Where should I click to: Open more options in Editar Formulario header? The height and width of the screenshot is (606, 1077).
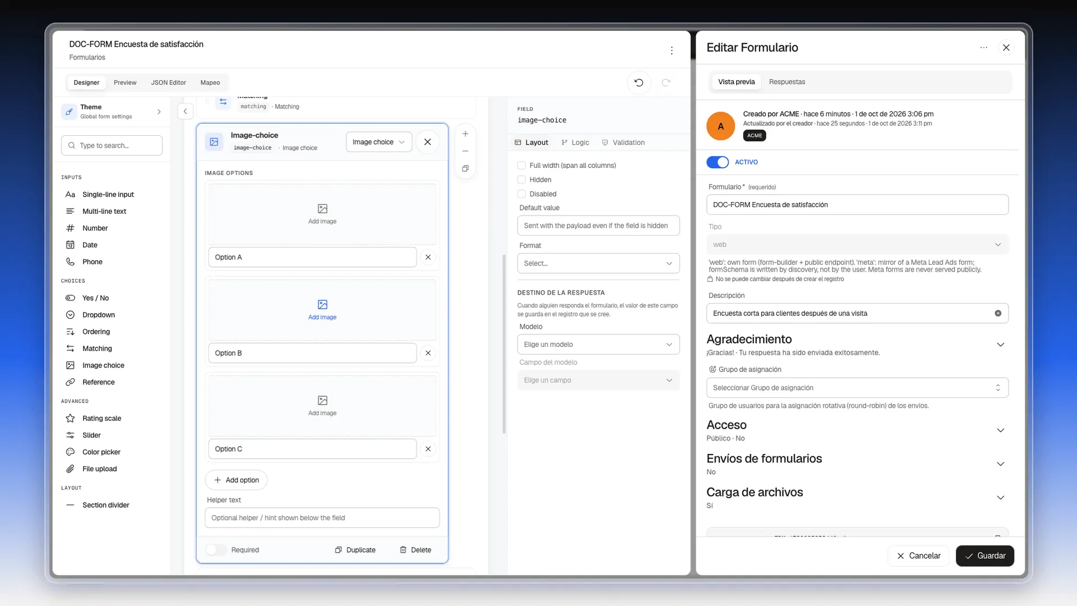[x=983, y=48]
